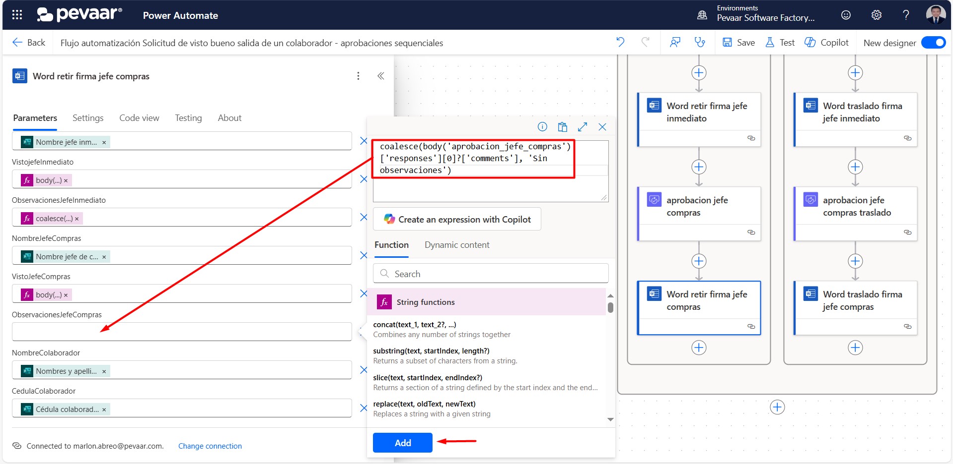
Task: Select the 'aprobacion jefe compras' action card
Action: click(699, 214)
